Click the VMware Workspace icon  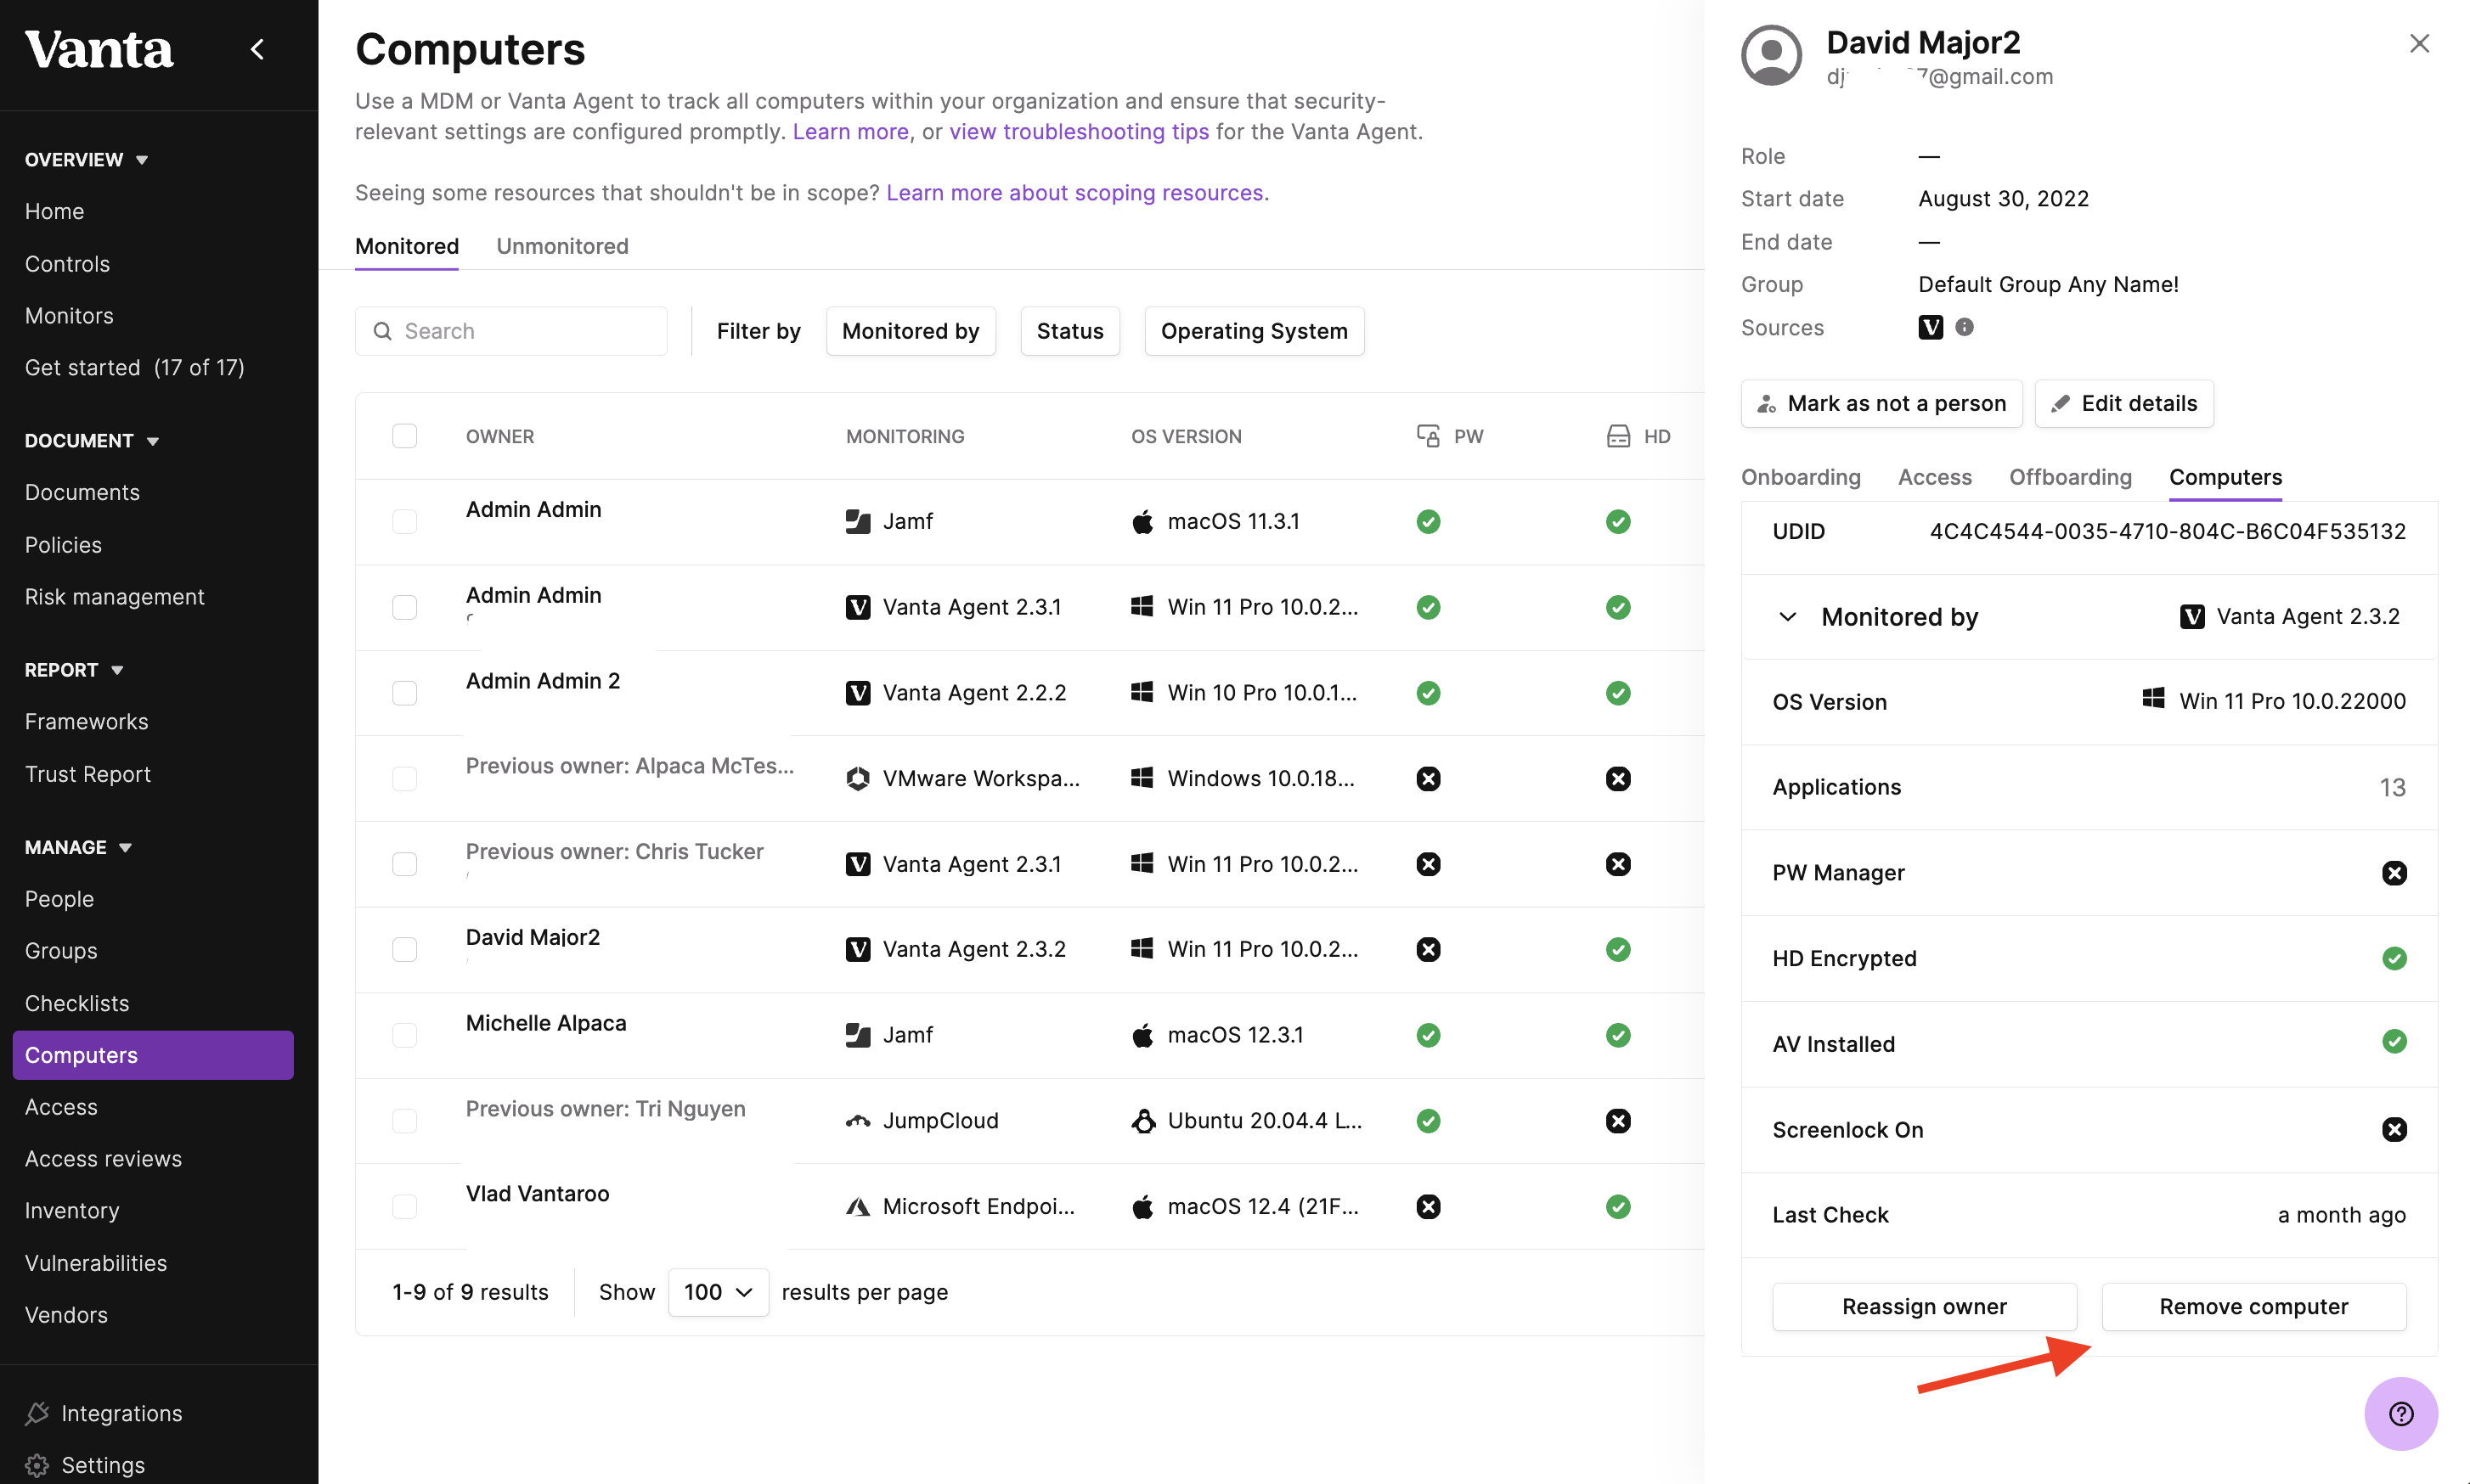click(x=857, y=778)
